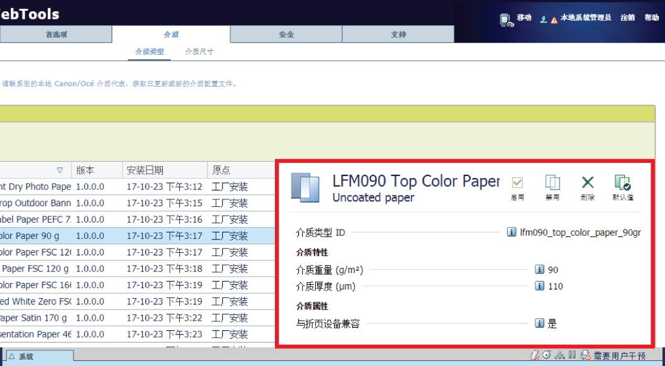Click date cell 17-10-23 下午3:15

[x=165, y=203]
